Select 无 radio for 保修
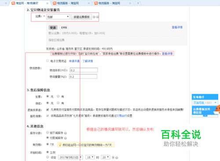 point(48,103)
